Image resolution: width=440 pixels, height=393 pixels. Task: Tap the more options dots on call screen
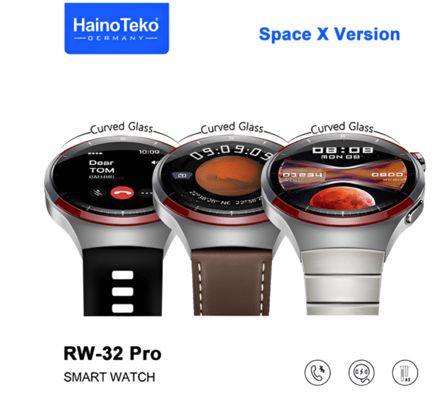(x=146, y=193)
